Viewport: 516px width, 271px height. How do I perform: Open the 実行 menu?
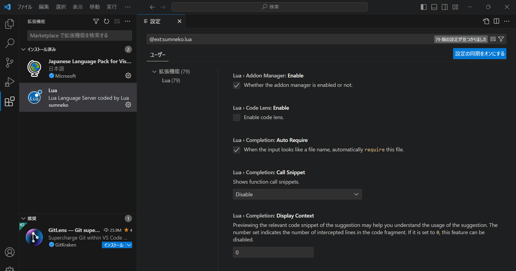tap(111, 7)
